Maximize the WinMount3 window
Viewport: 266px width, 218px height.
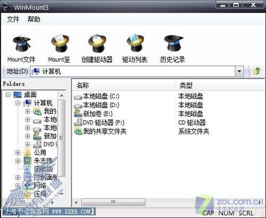tap(236, 5)
